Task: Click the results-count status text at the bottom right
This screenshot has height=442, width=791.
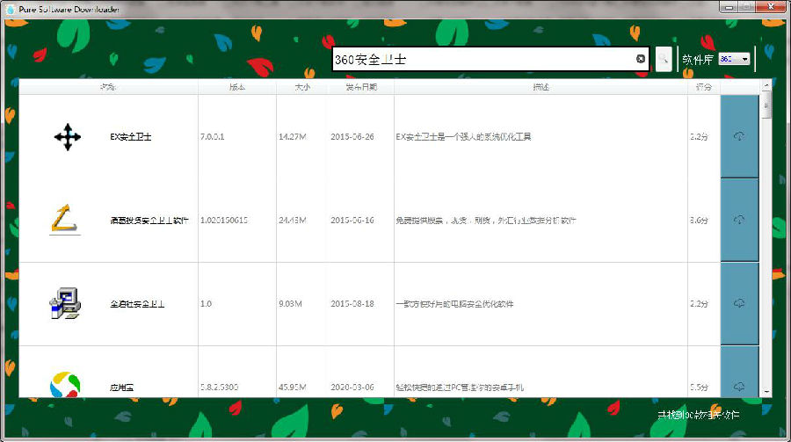Action: [x=699, y=415]
